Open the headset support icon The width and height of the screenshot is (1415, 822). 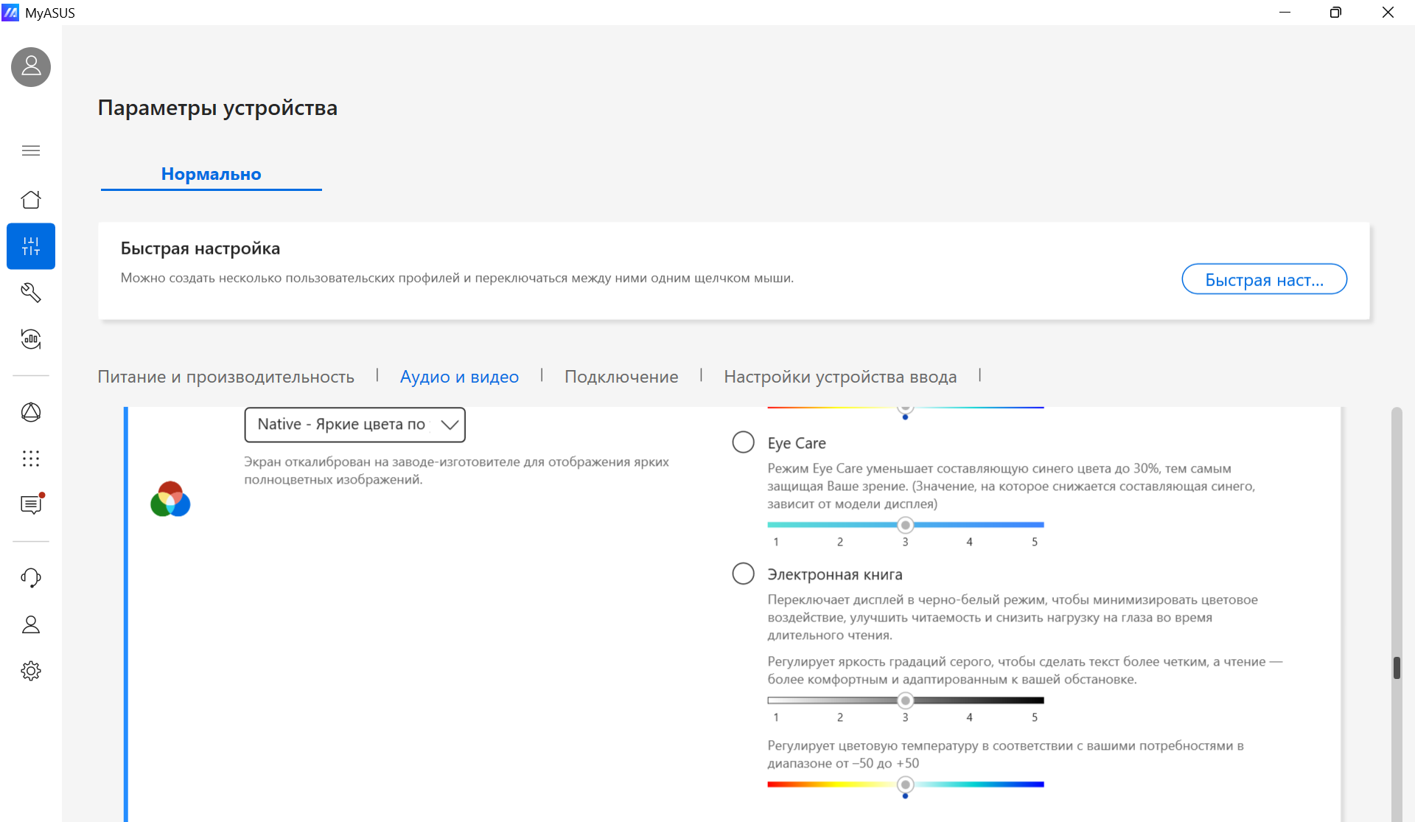tap(31, 578)
